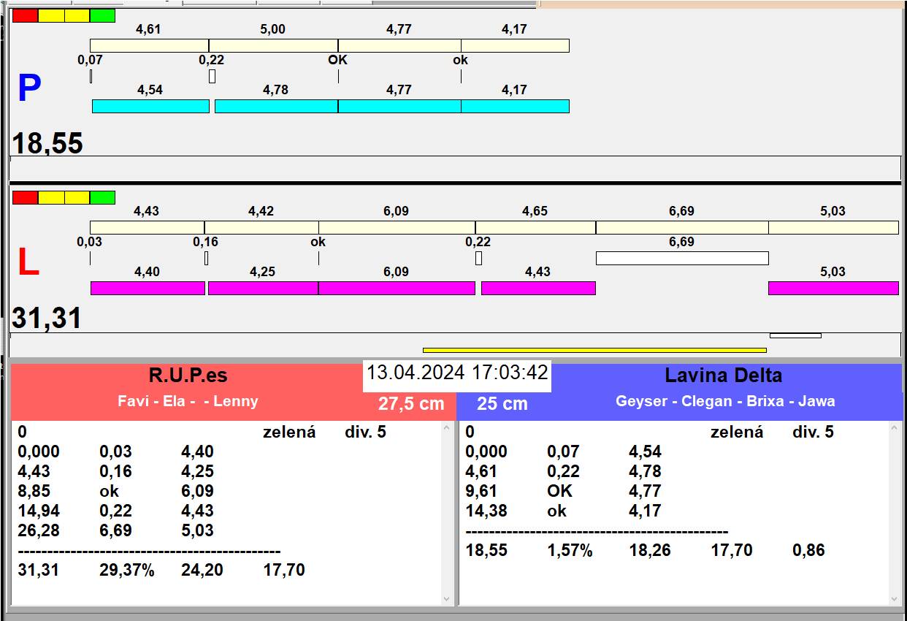
Task: Click the long yellow bar under lane L
Action: (x=594, y=350)
